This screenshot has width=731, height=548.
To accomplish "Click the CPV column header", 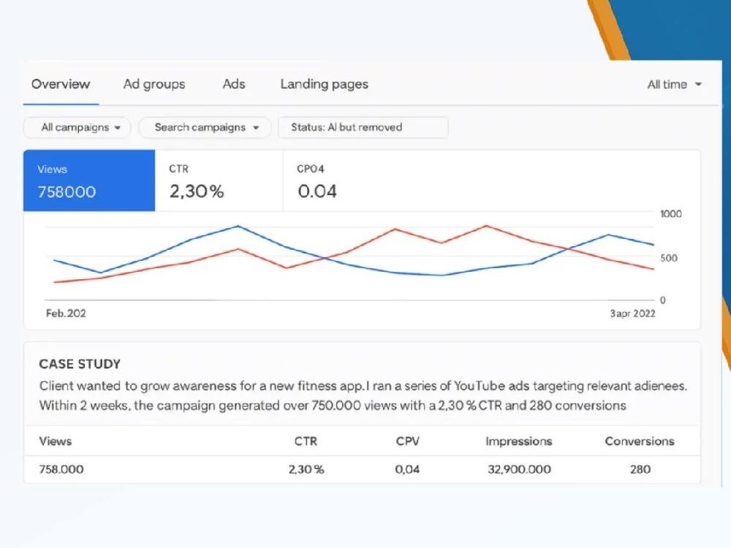I will point(407,441).
